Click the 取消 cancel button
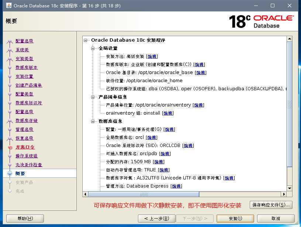Viewport: 301px width, 227px height. pyautogui.click(x=276, y=219)
